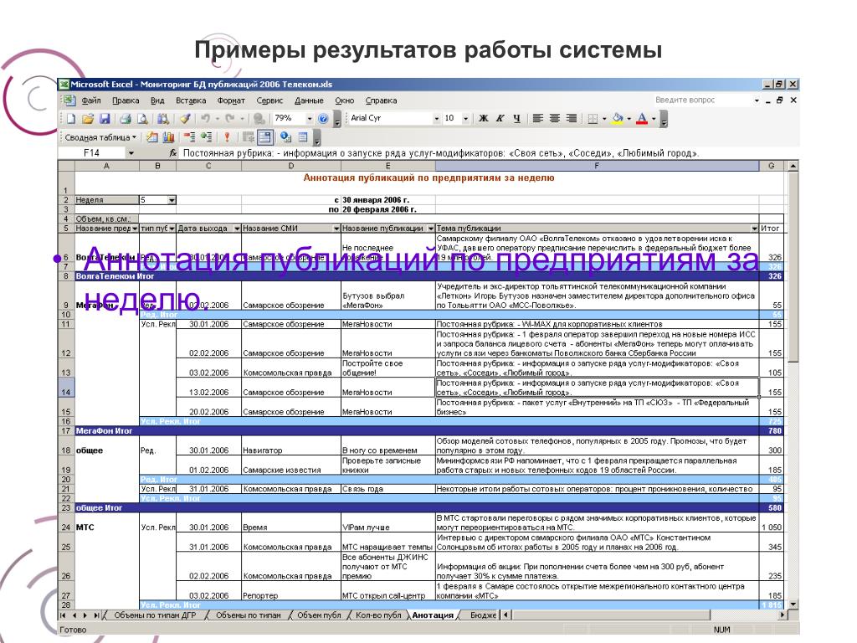Open the Данные menu
Screen dimensions: 857x643
point(309,100)
